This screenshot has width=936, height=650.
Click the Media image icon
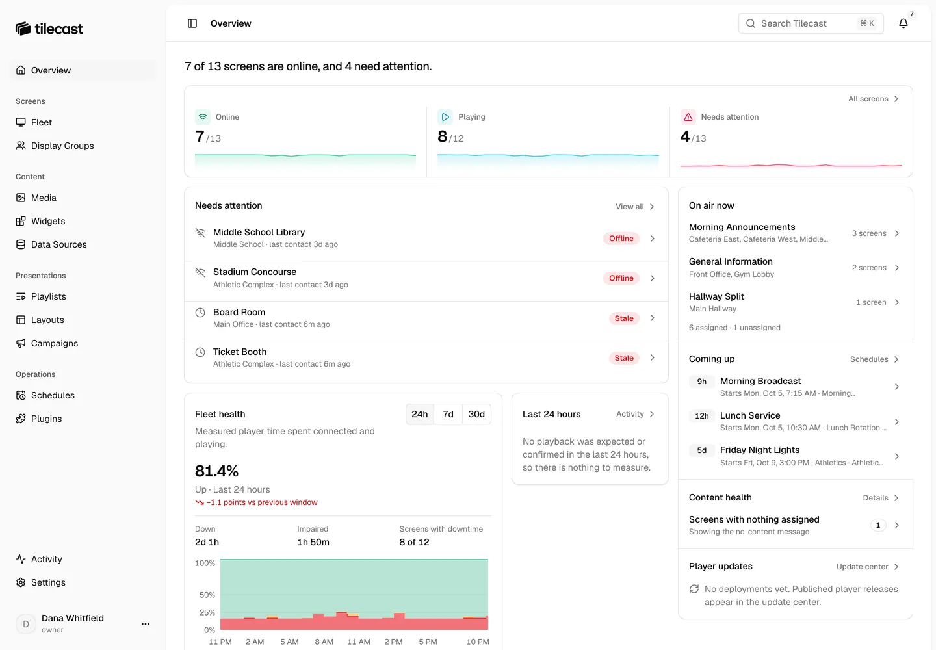coord(21,198)
